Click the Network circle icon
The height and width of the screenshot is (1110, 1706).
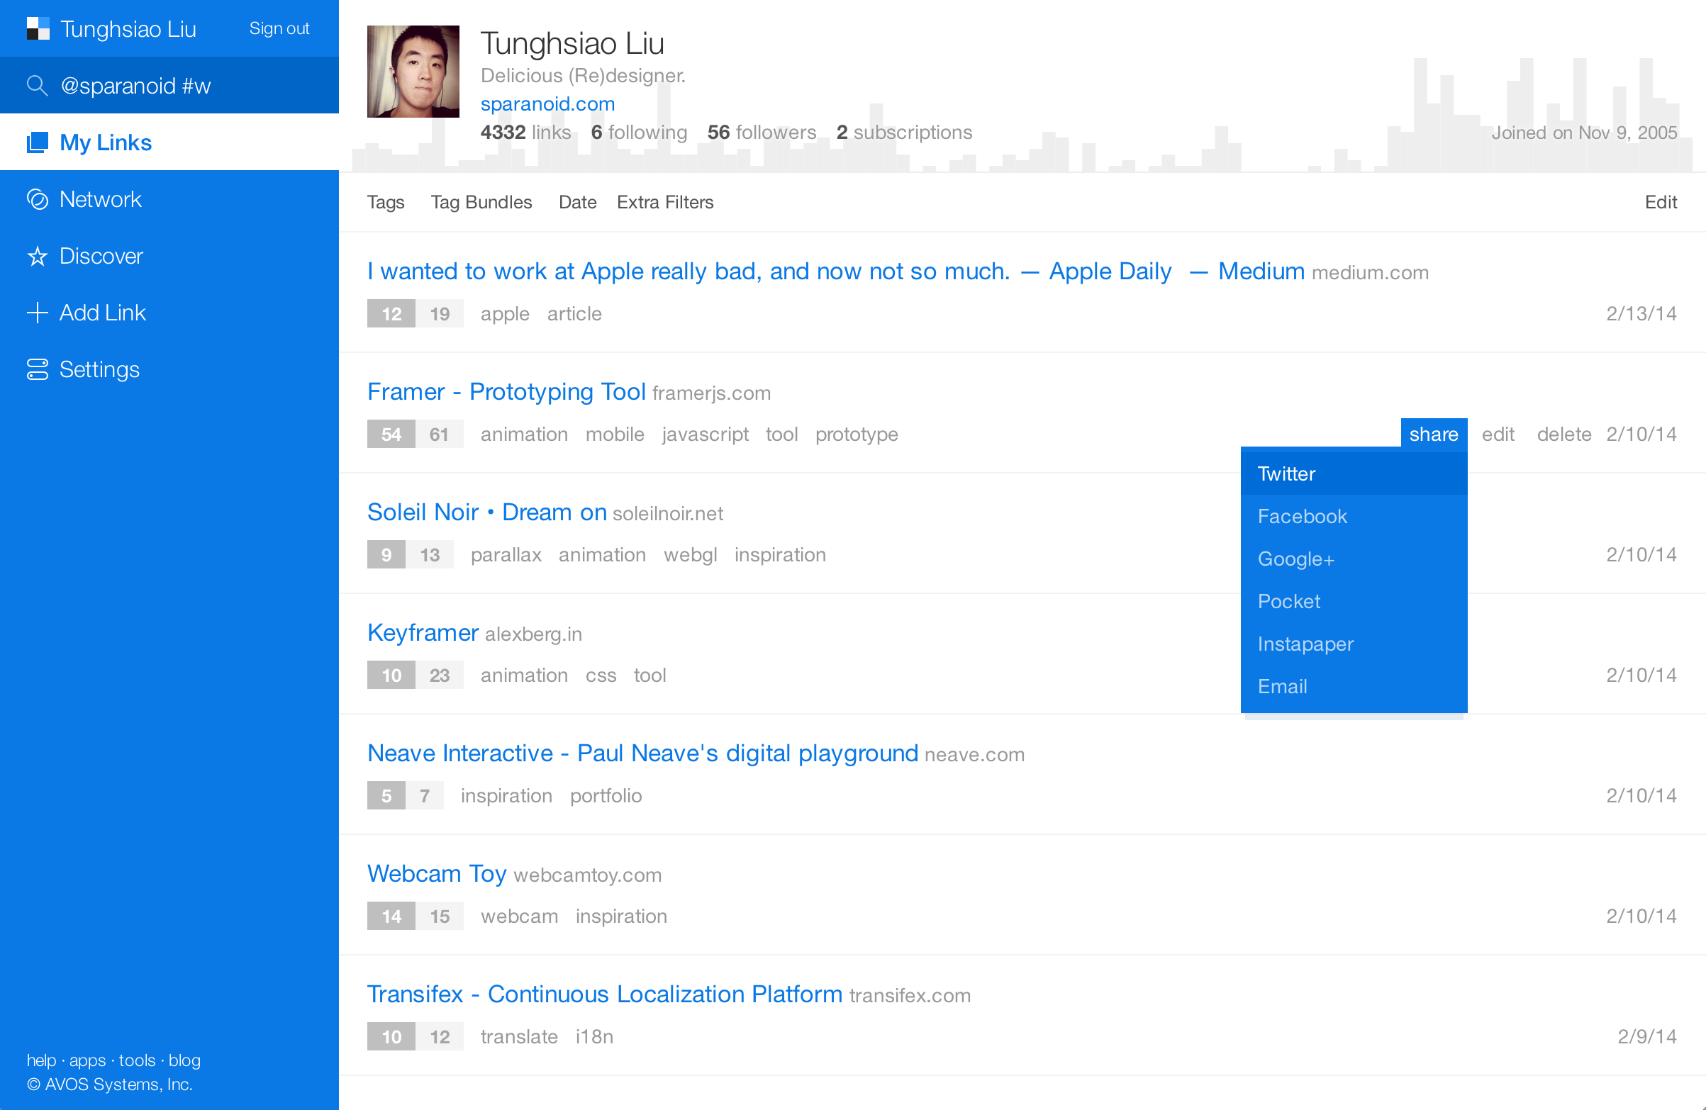click(x=38, y=199)
